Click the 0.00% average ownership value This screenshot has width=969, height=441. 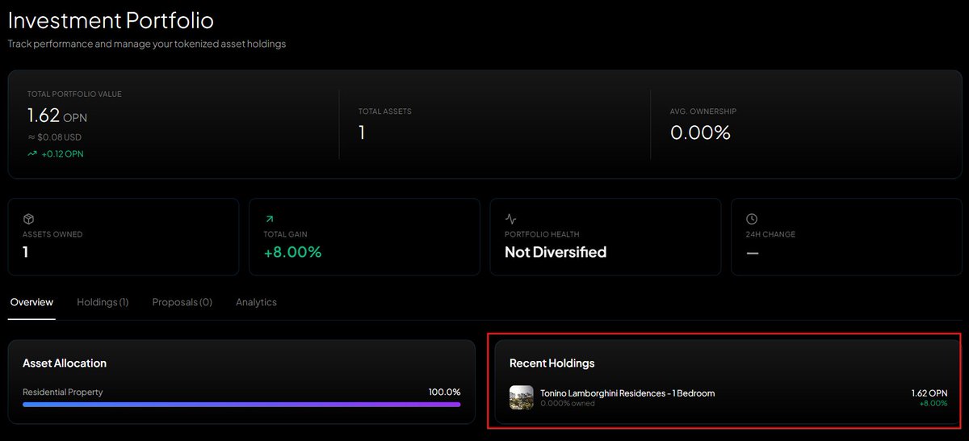[x=700, y=132]
